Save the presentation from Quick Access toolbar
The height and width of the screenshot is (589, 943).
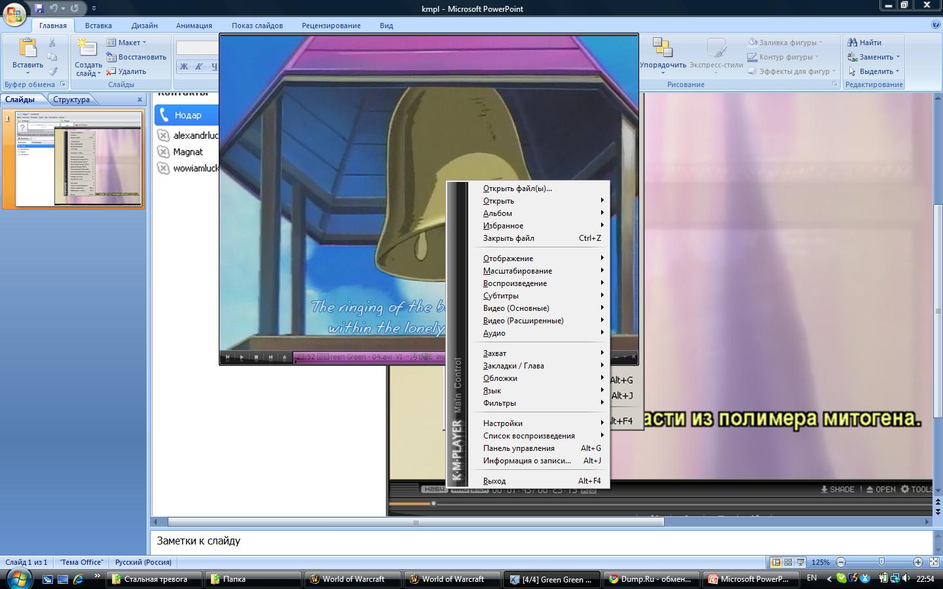(x=39, y=9)
